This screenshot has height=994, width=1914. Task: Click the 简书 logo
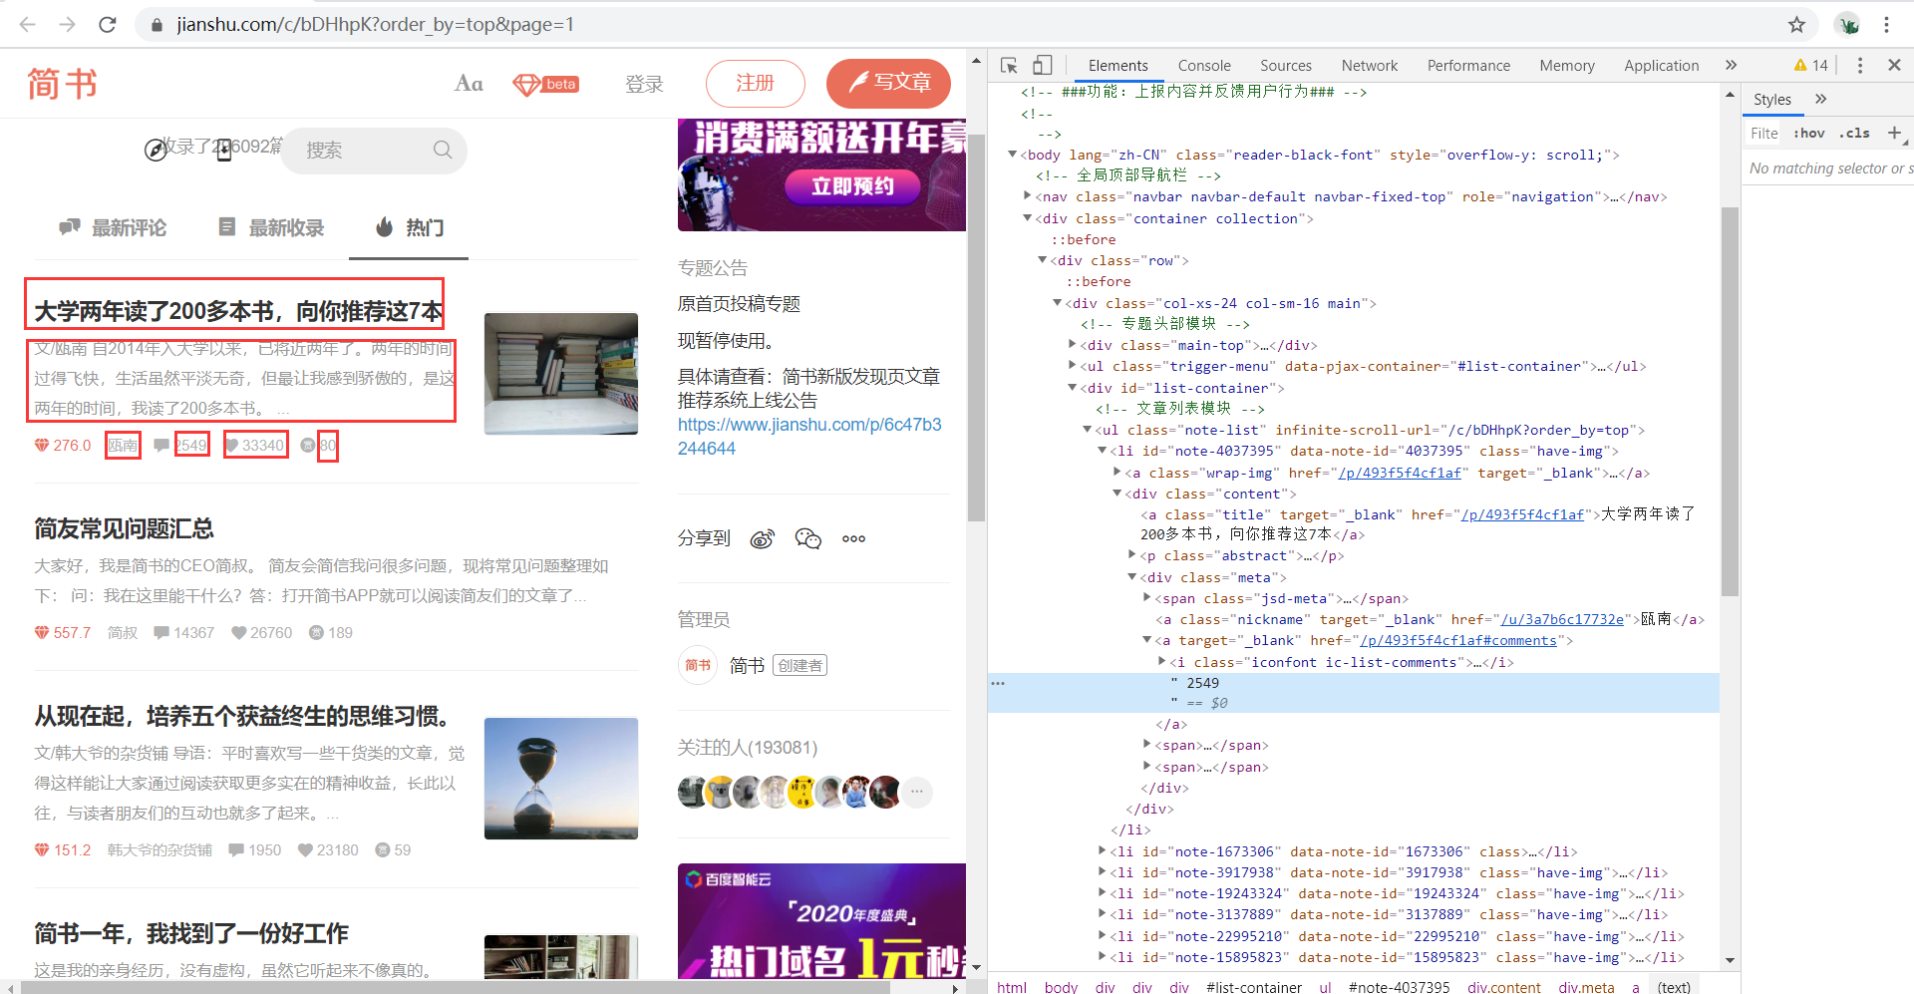[62, 84]
